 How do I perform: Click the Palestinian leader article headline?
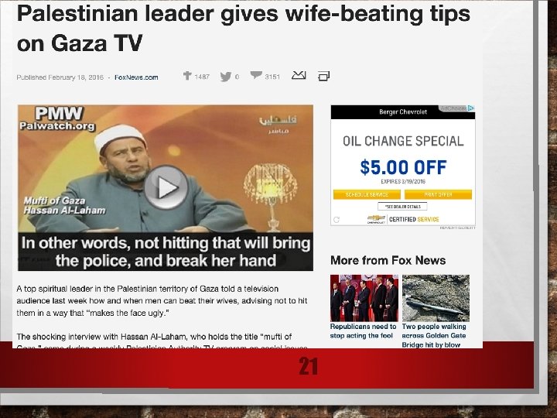click(x=244, y=28)
